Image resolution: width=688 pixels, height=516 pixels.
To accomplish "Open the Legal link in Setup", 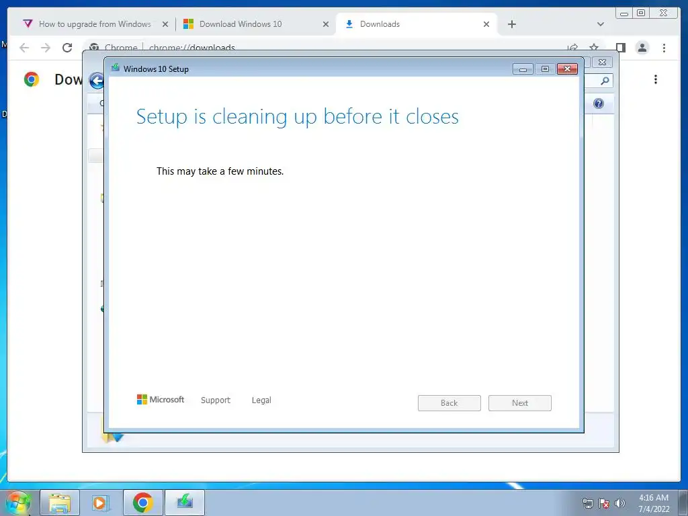I will click(x=261, y=400).
